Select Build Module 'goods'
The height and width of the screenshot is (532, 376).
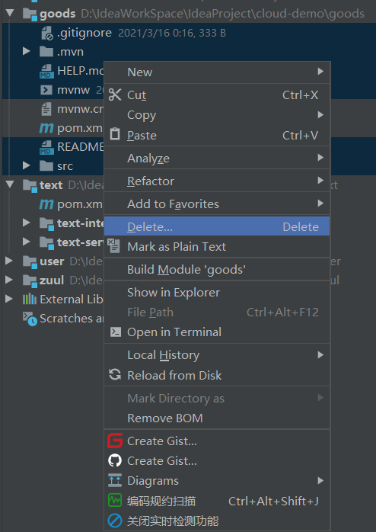(x=217, y=269)
